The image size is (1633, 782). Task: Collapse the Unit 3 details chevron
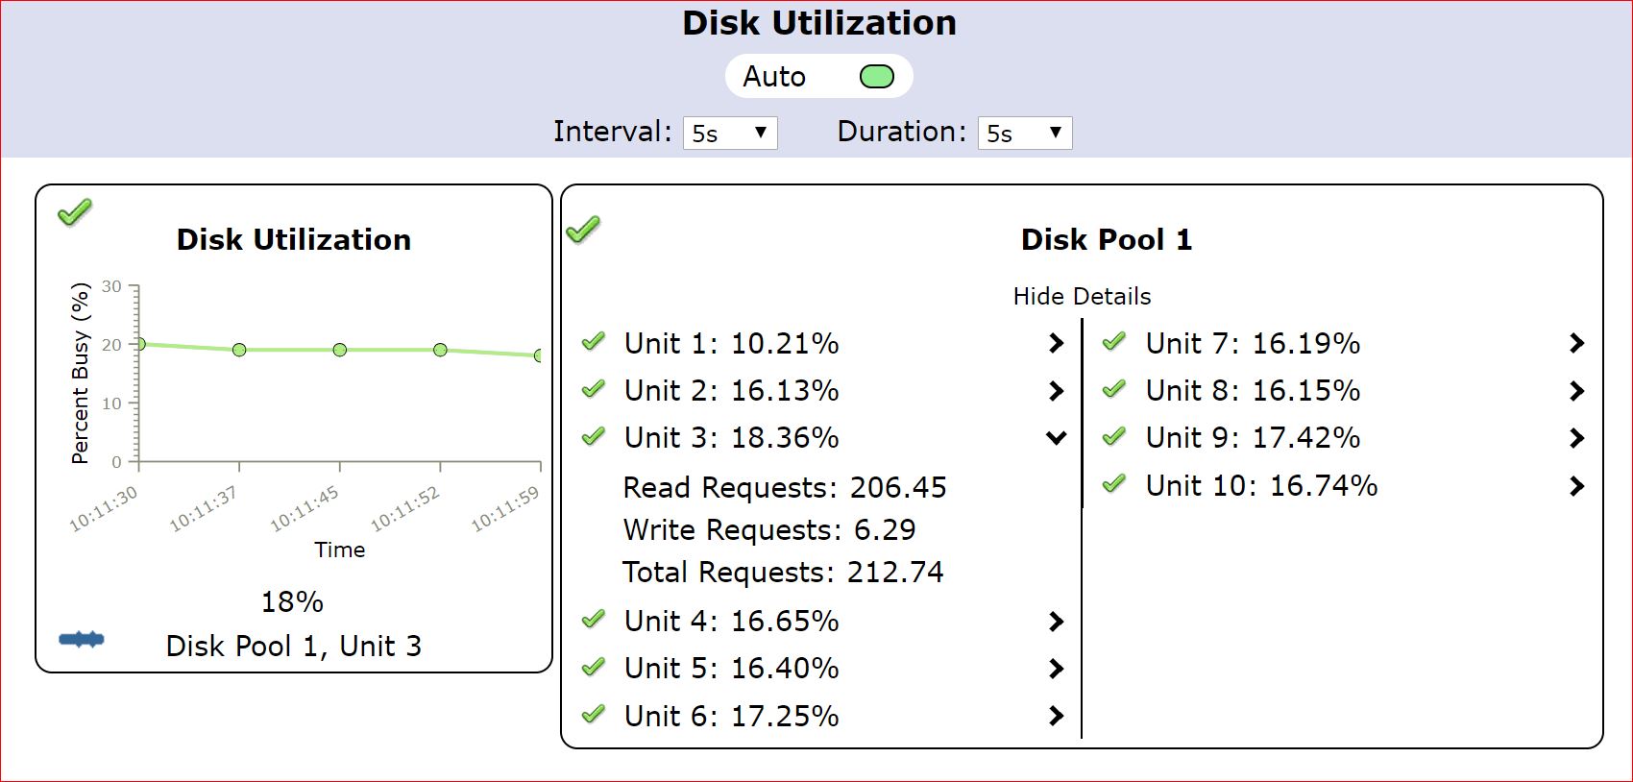[x=1056, y=438]
